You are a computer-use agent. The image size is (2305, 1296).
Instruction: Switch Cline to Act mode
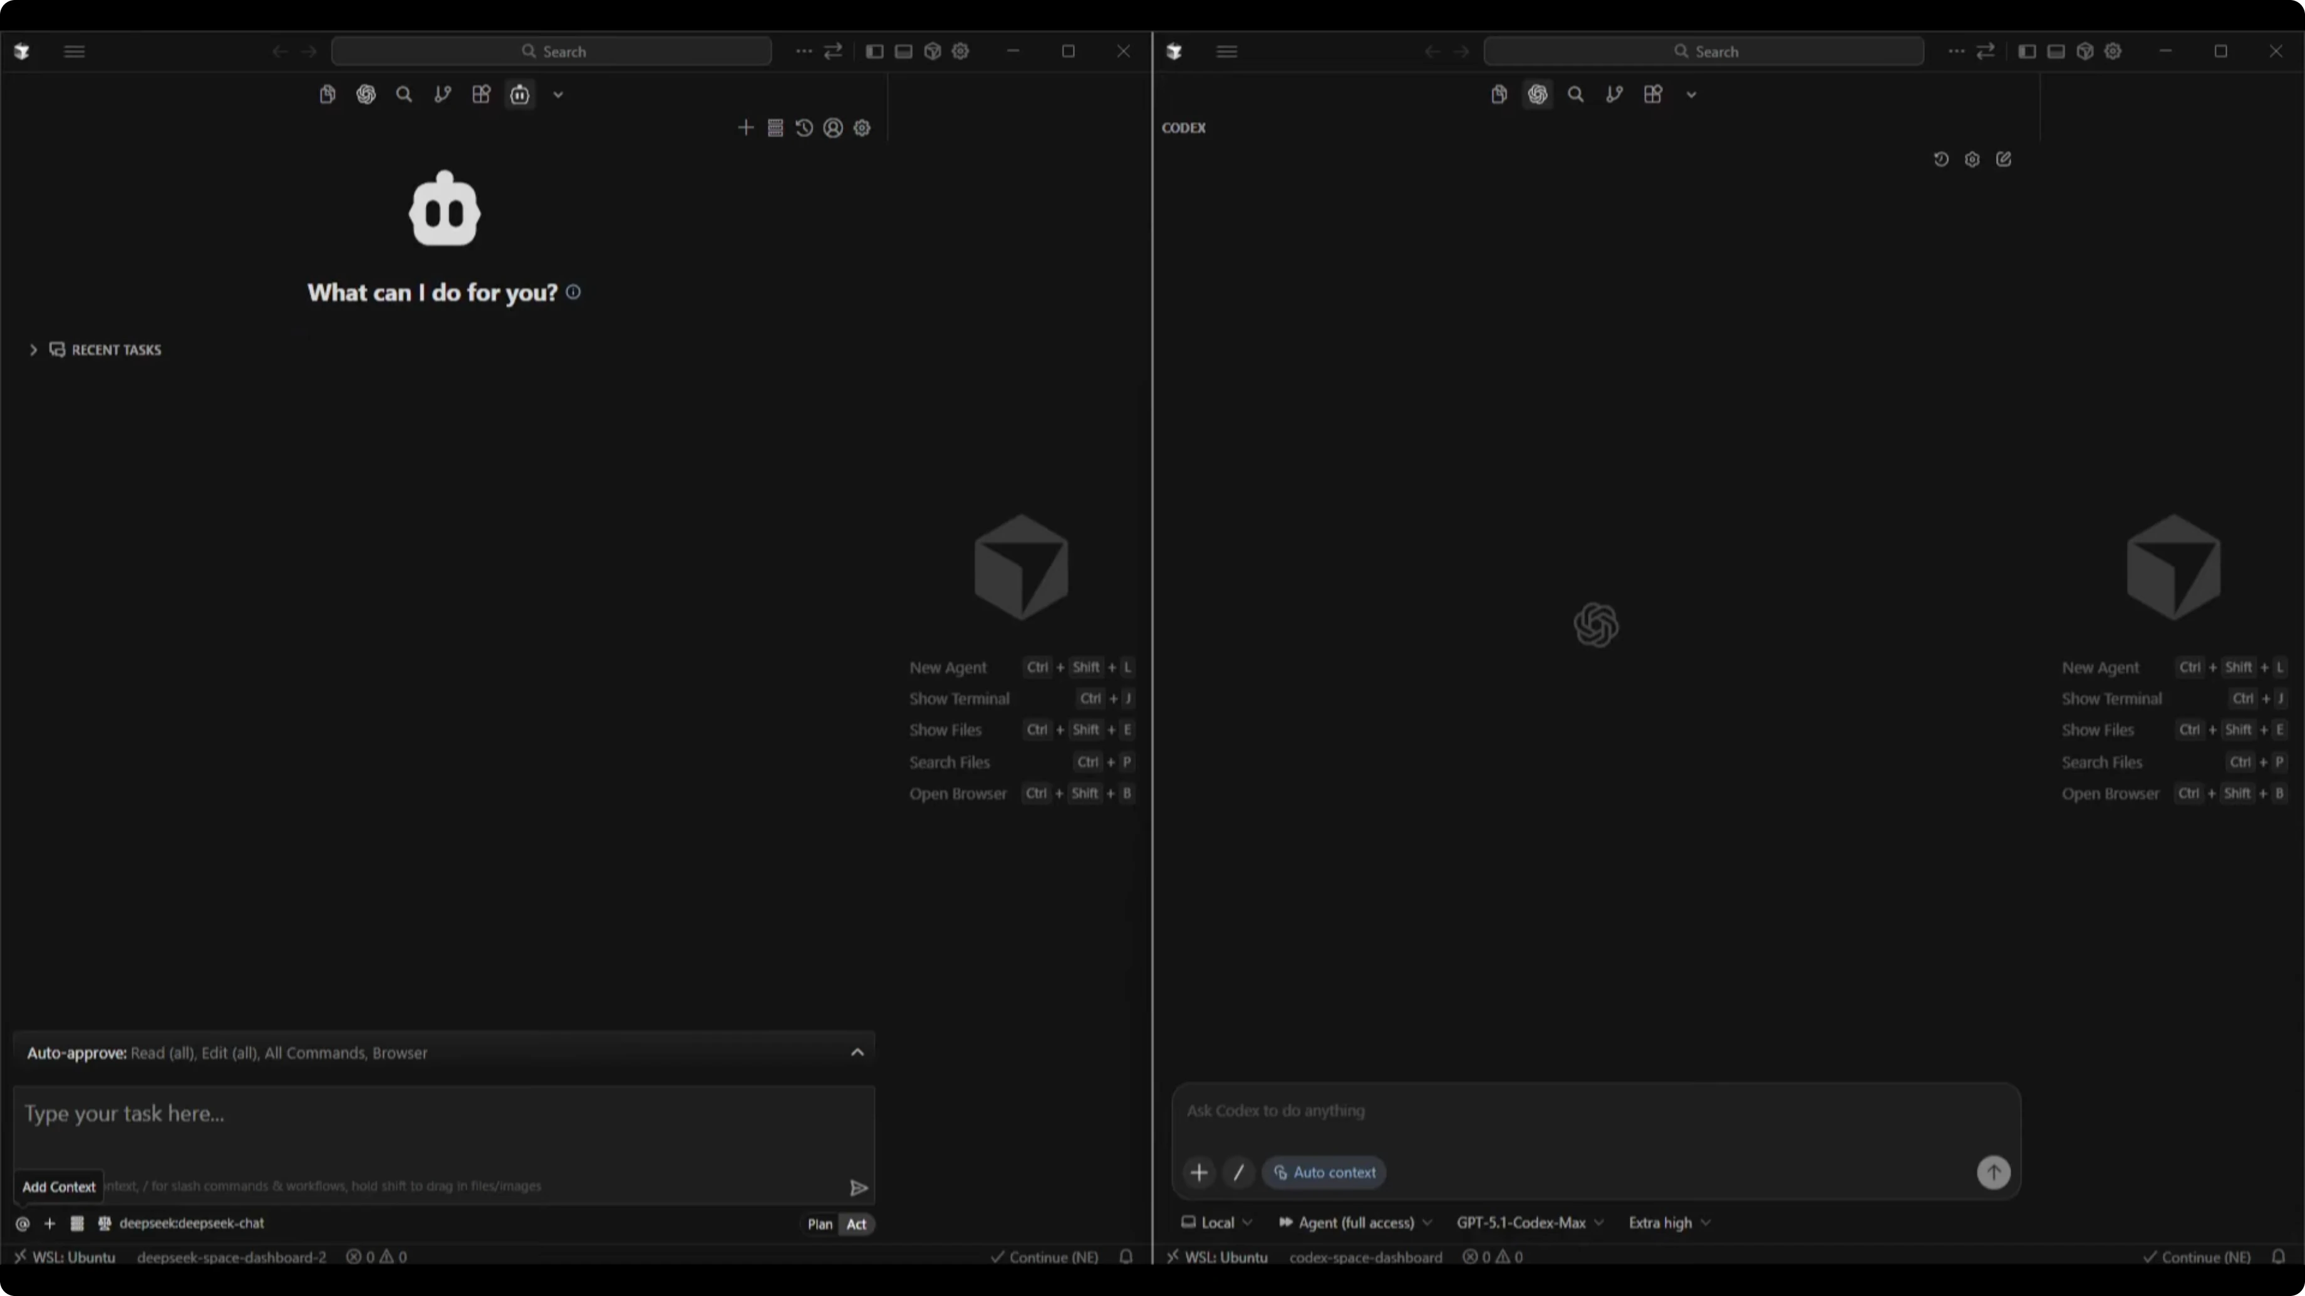tap(856, 1225)
